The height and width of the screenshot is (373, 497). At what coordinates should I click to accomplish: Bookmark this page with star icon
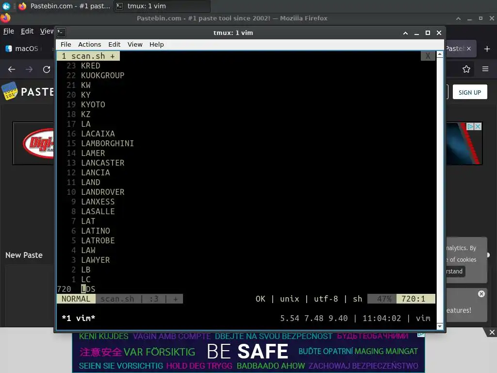point(466,69)
